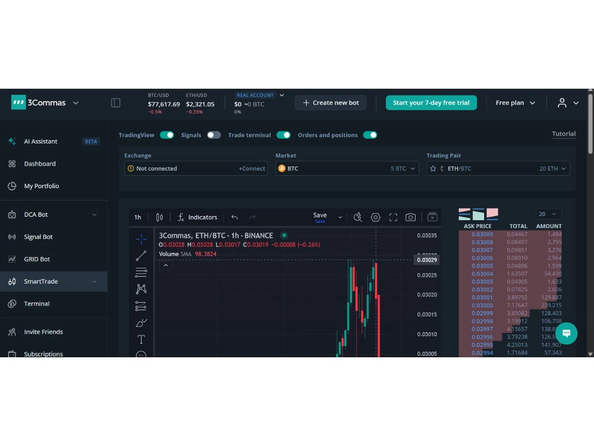Add ETH/BTC pair to favorites star
The width and height of the screenshot is (594, 446).
(433, 168)
